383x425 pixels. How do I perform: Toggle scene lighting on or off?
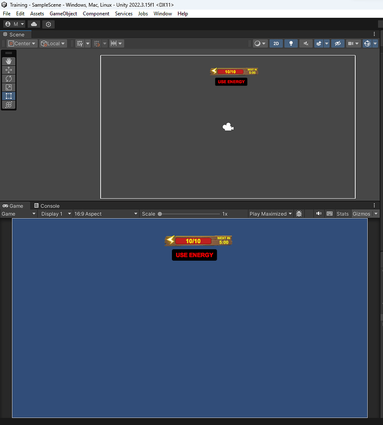click(291, 43)
